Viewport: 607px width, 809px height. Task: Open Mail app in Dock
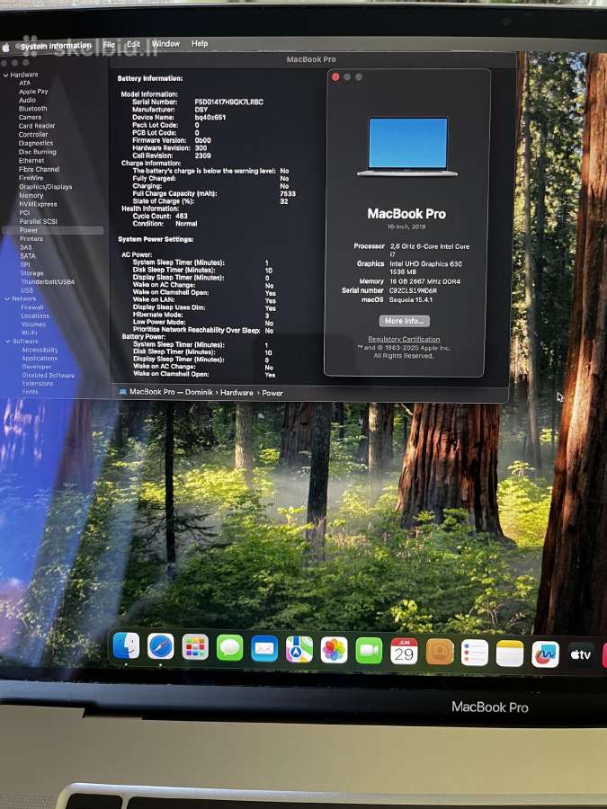(x=264, y=648)
